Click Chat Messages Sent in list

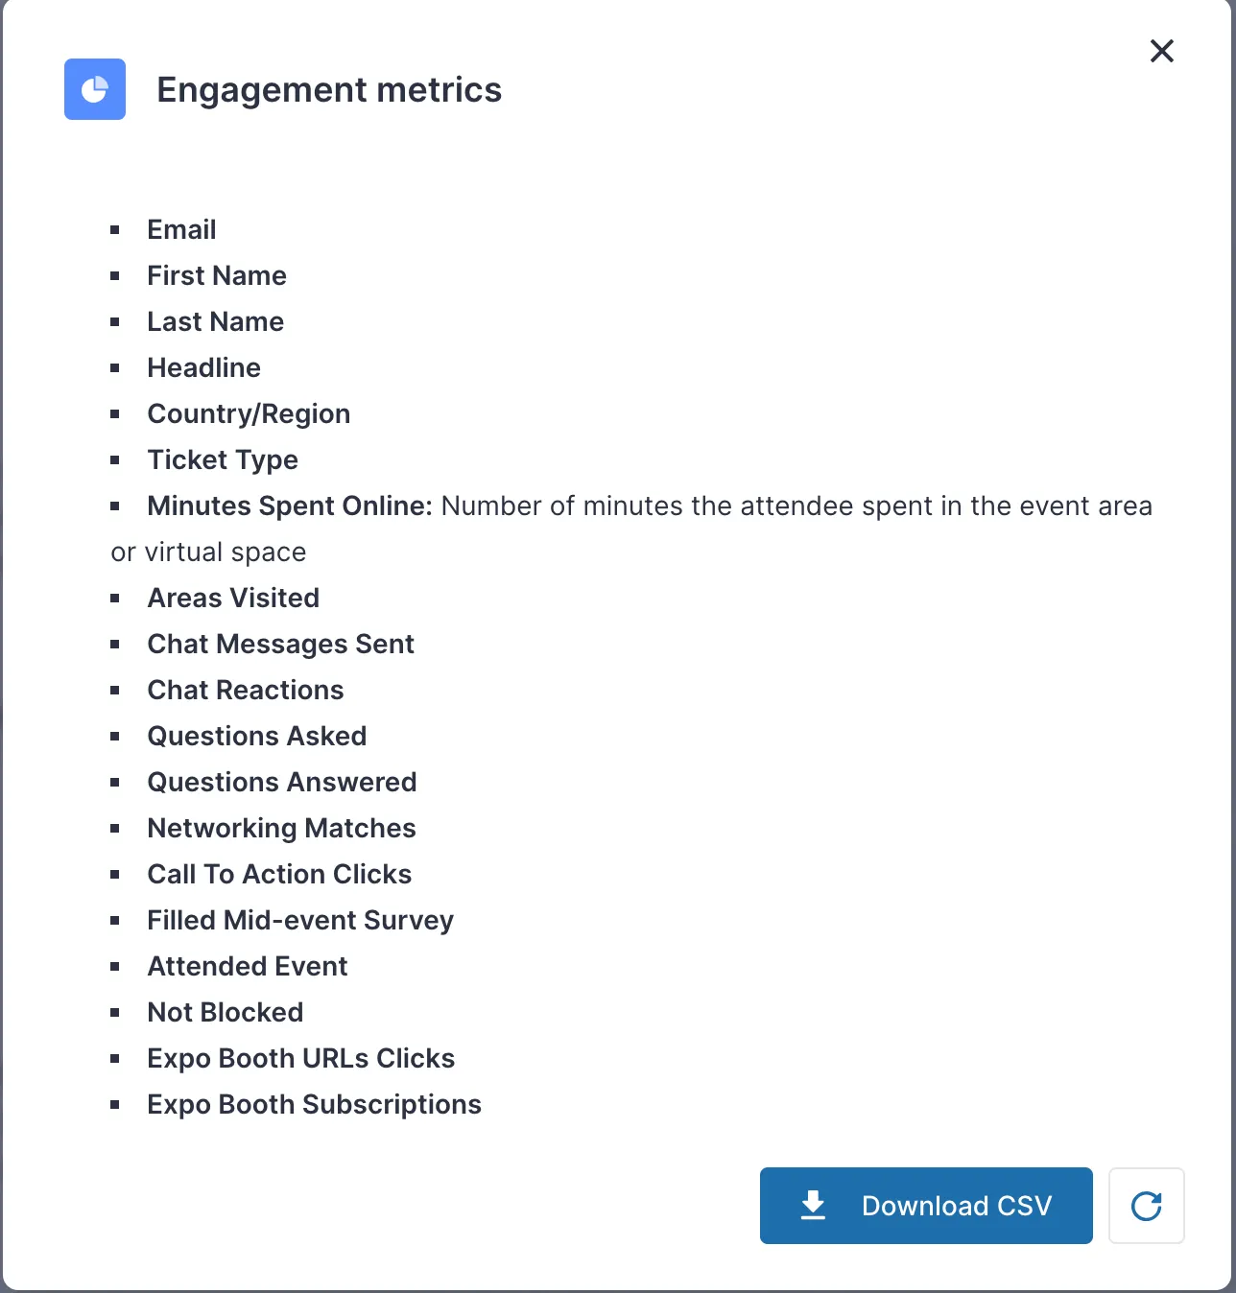(x=280, y=645)
